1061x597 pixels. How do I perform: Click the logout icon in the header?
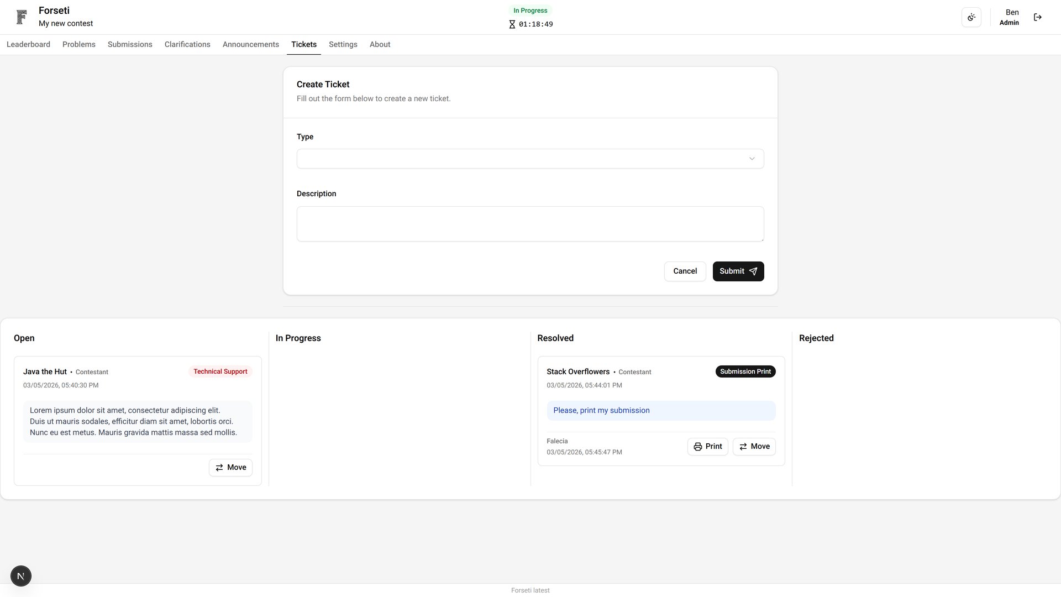click(x=1037, y=17)
